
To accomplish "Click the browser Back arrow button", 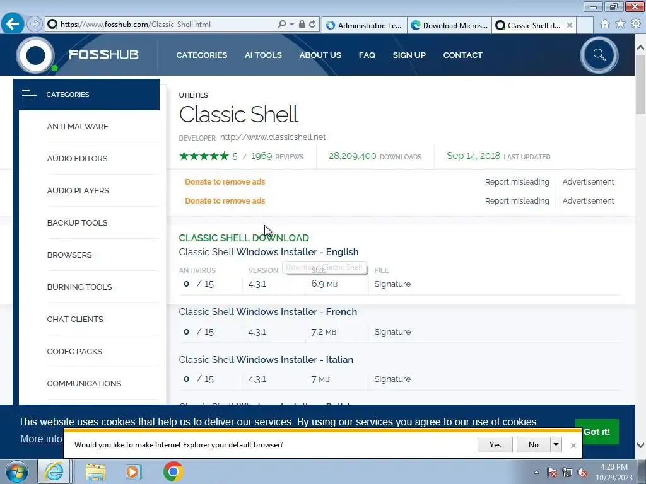I will point(13,24).
